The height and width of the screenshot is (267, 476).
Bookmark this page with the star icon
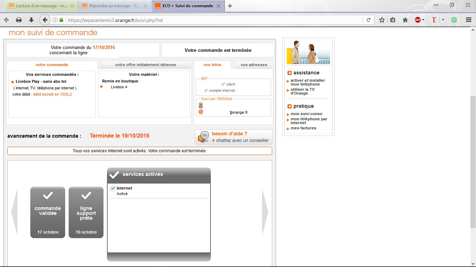click(x=382, y=20)
